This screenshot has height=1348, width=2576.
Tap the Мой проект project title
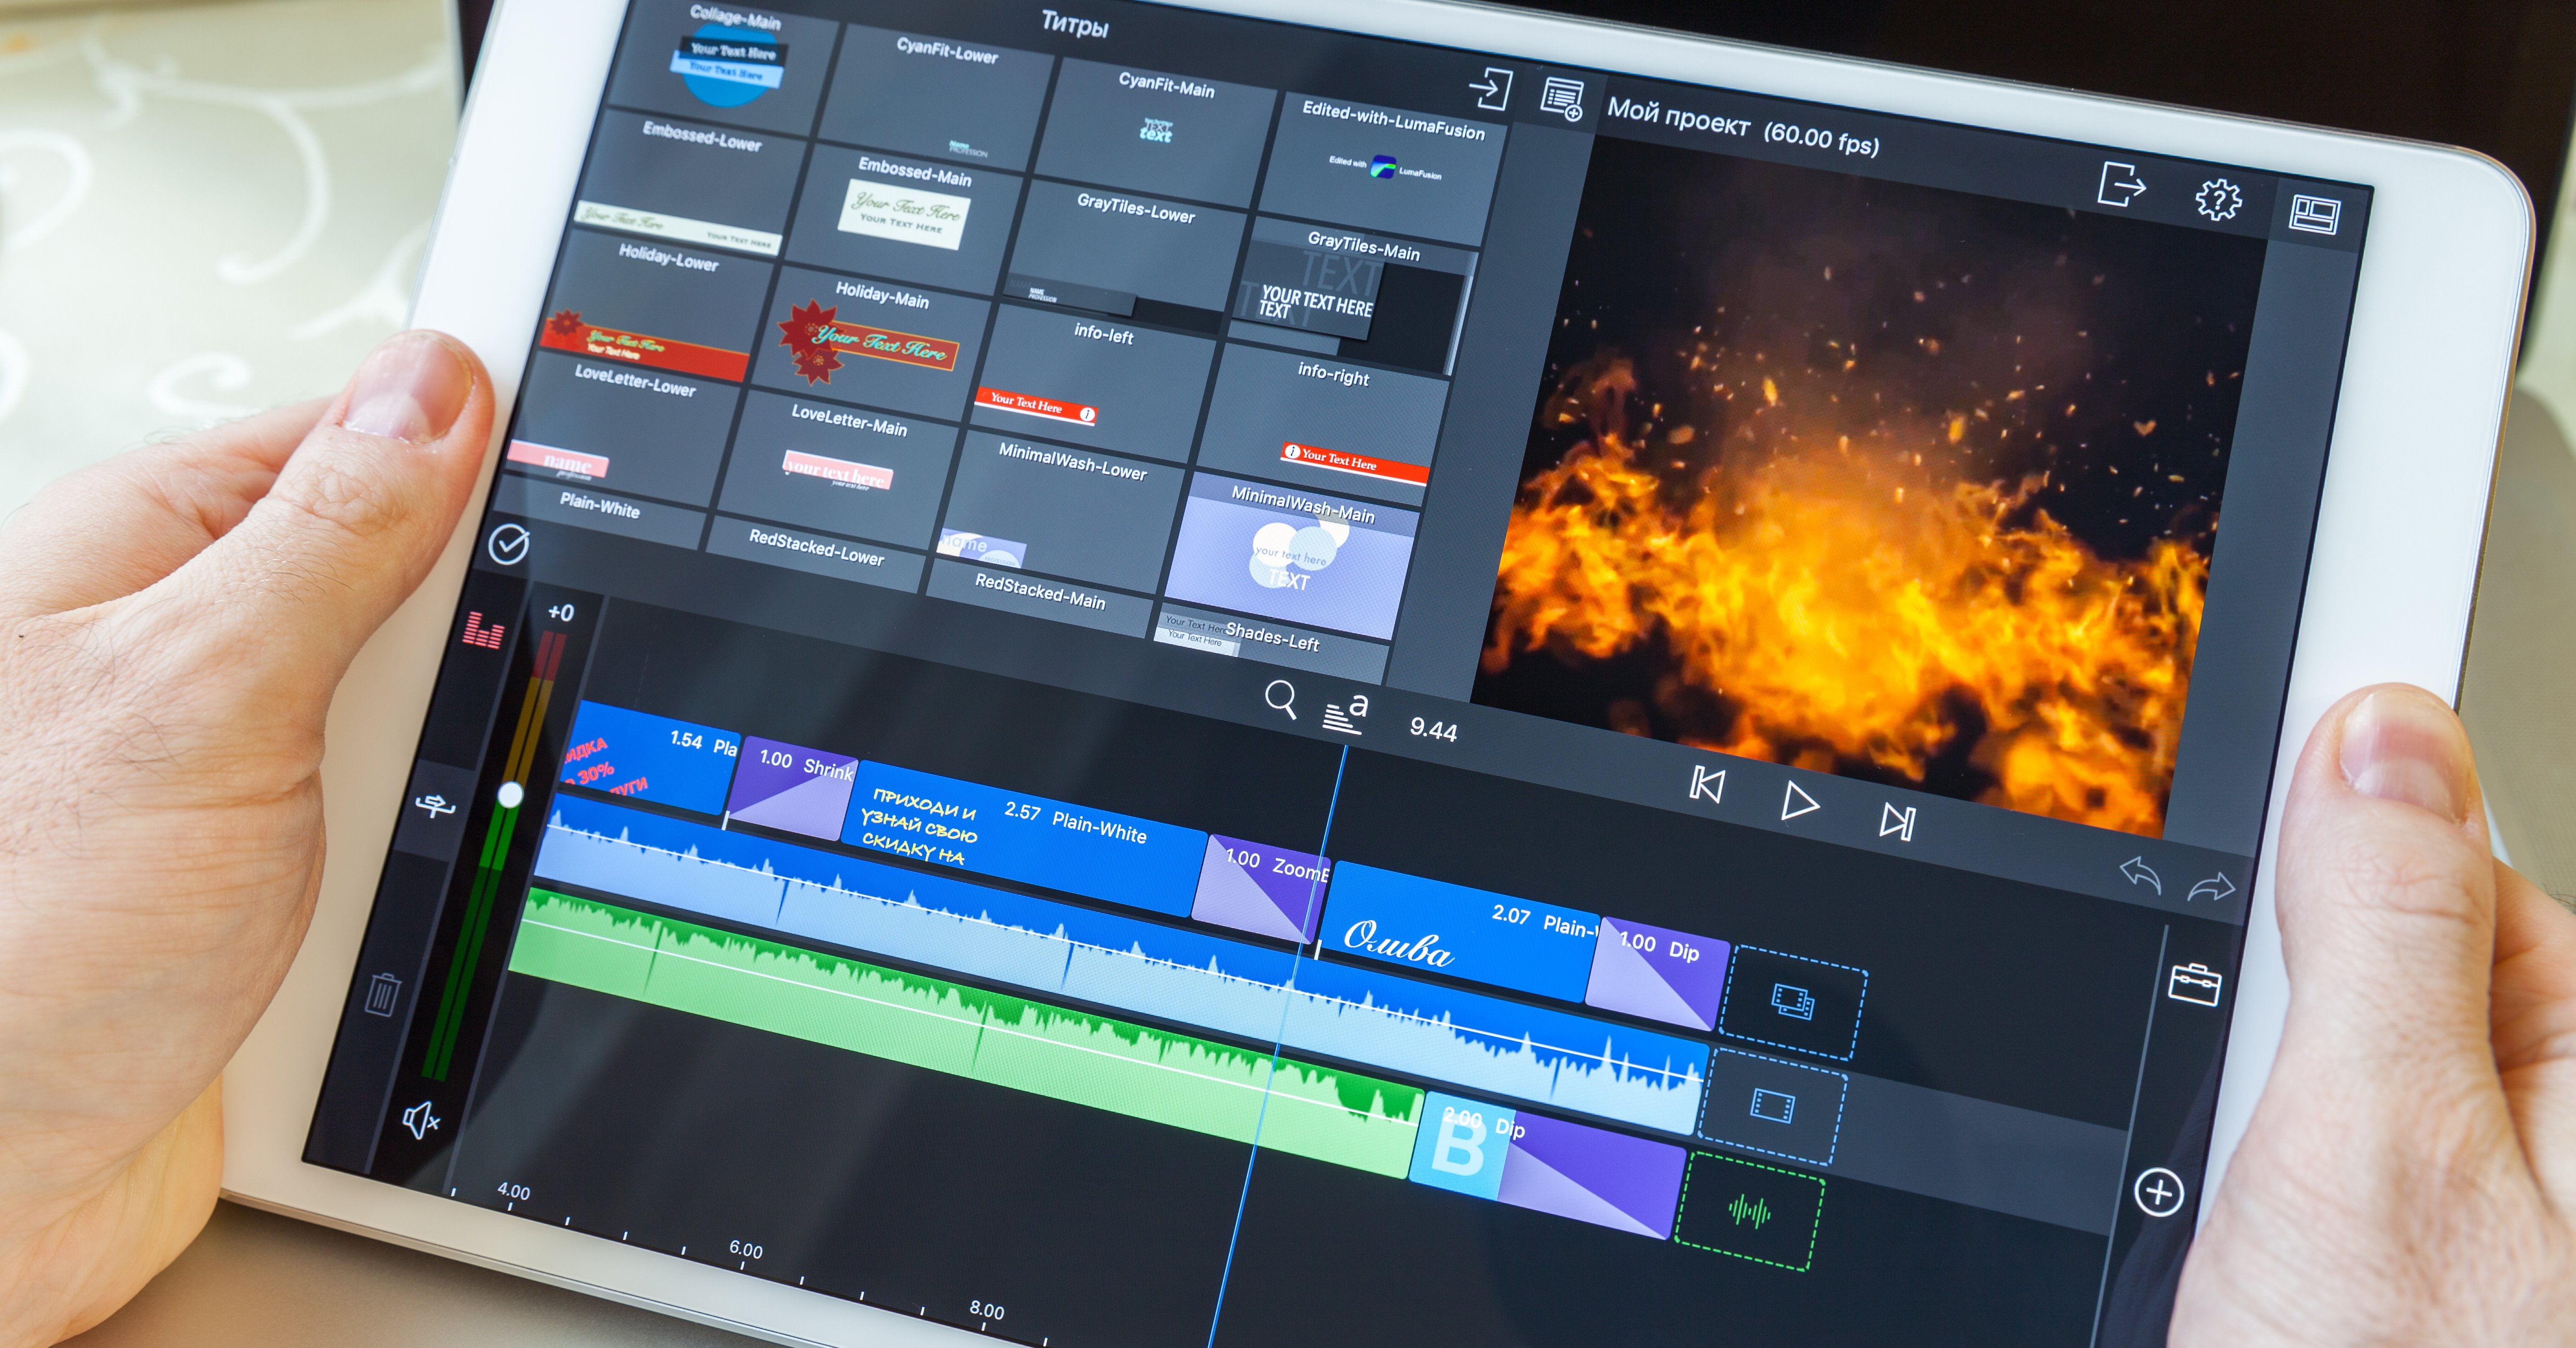tap(1678, 117)
